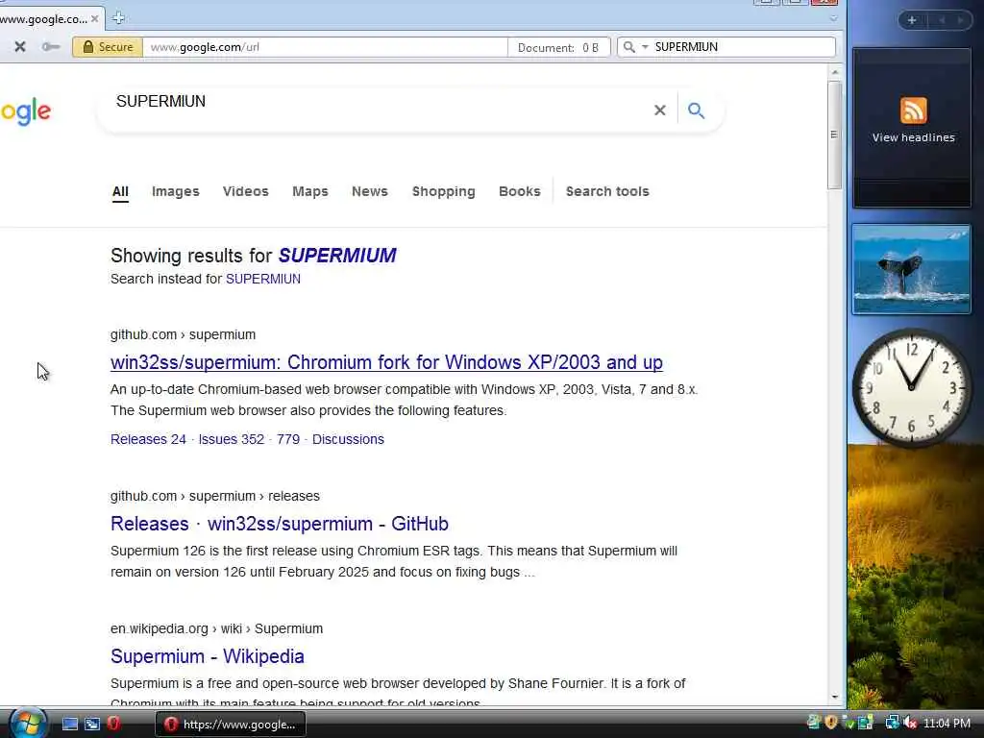Open win32ss/supermium Chromium fork result
The height and width of the screenshot is (738, 984).
pos(386,362)
